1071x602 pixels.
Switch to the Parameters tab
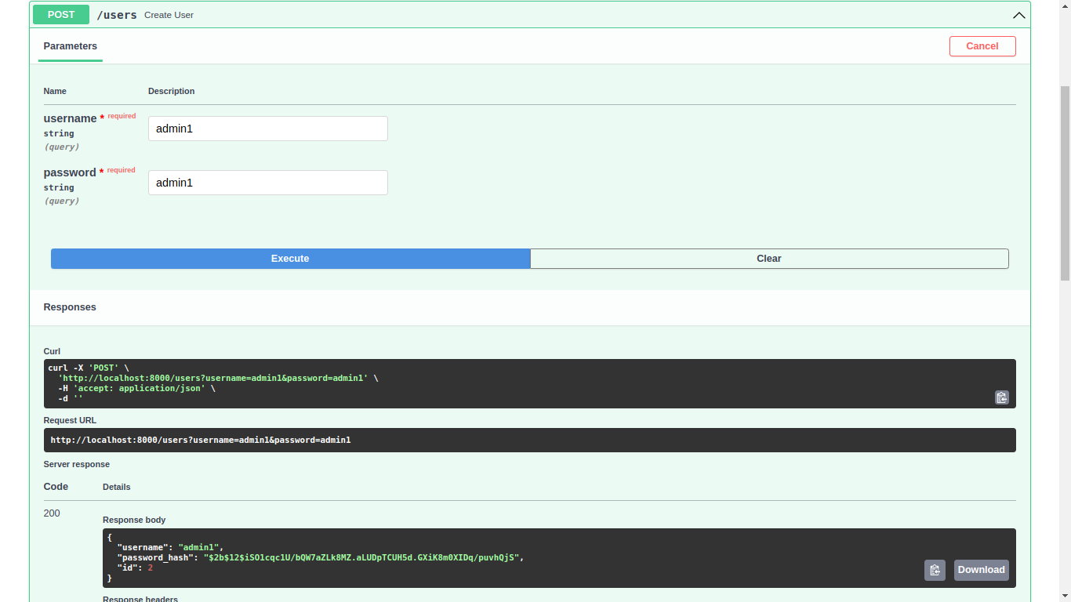point(70,46)
